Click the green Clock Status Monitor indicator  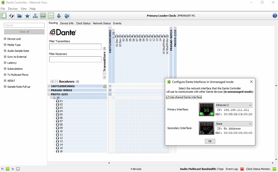tap(274, 169)
